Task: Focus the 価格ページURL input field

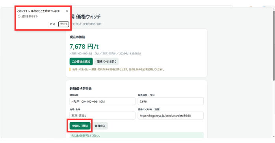Action: tap(171, 116)
